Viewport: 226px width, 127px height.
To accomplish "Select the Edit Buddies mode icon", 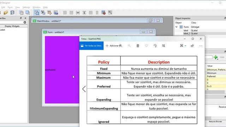I will (x=49, y=13).
